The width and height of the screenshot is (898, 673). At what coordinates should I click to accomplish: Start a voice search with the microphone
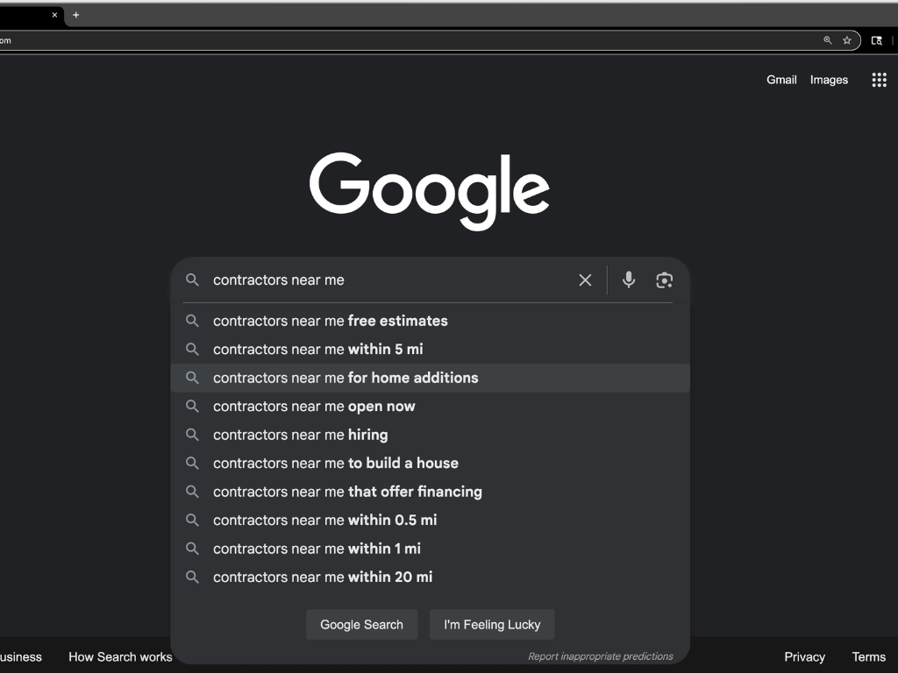[629, 280]
